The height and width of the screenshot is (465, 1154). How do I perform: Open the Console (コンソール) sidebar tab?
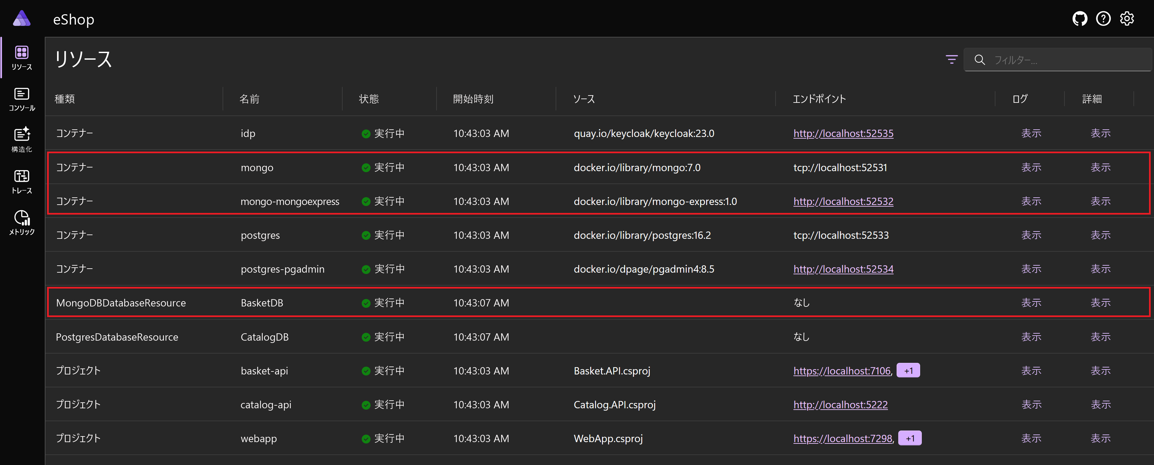pos(22,99)
